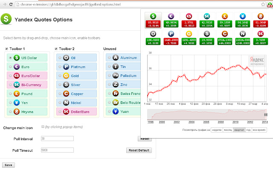Select Euro/Dollar radio as main icon
This screenshot has width=273, height=171.
click(x=10, y=76)
